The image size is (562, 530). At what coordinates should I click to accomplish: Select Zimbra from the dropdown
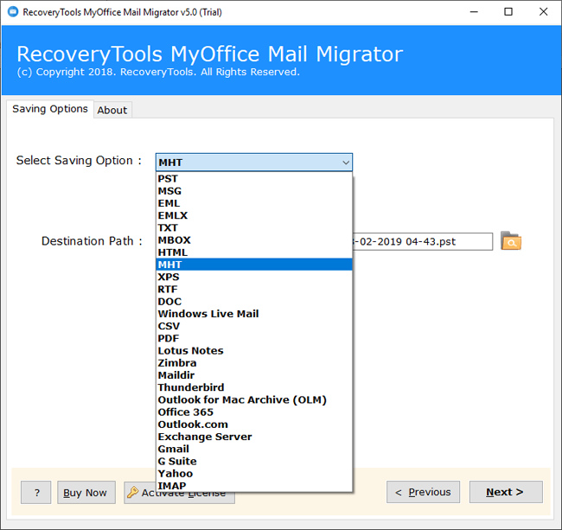pos(254,362)
